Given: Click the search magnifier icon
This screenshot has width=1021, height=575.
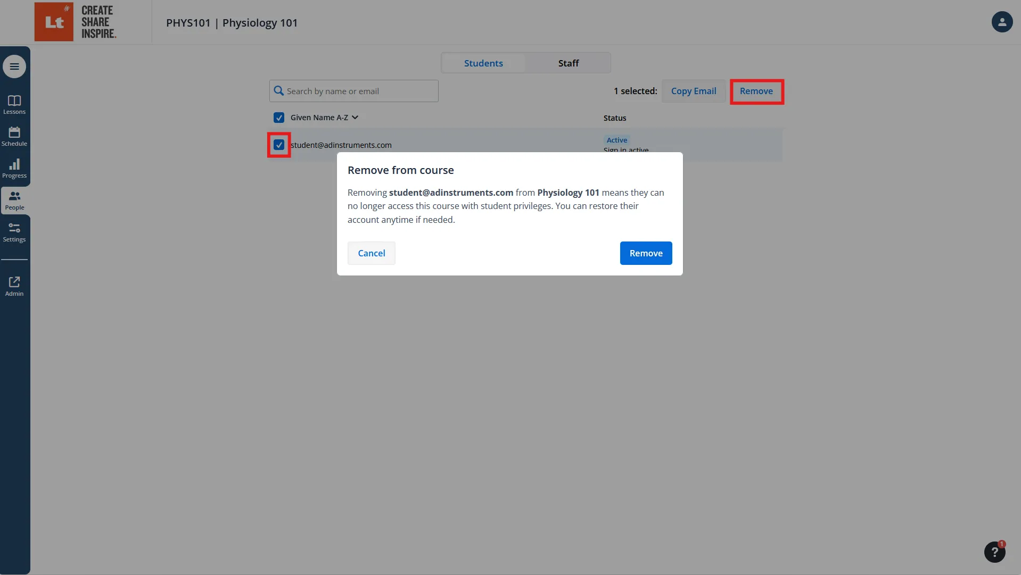Looking at the screenshot, I should click(x=278, y=91).
